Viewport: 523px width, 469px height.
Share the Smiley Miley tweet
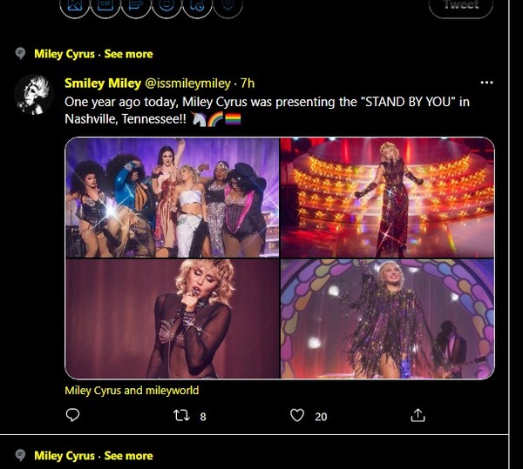pos(418,416)
